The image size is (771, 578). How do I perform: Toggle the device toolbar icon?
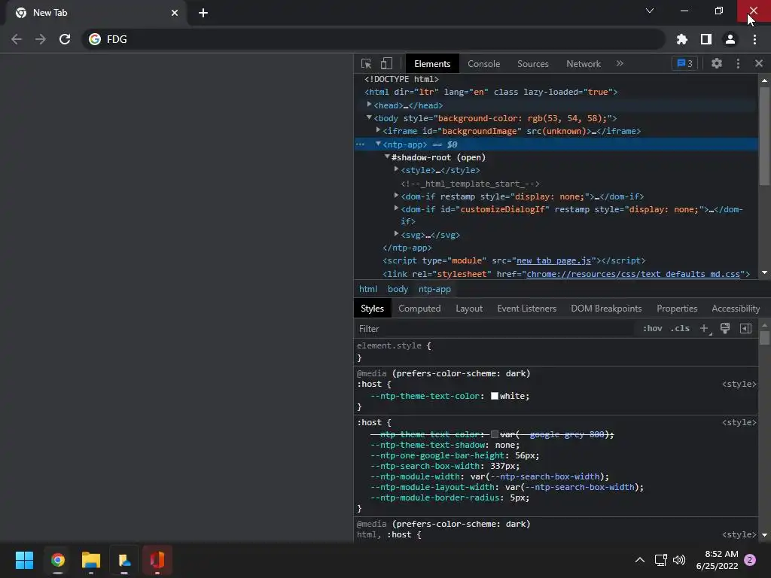point(386,63)
